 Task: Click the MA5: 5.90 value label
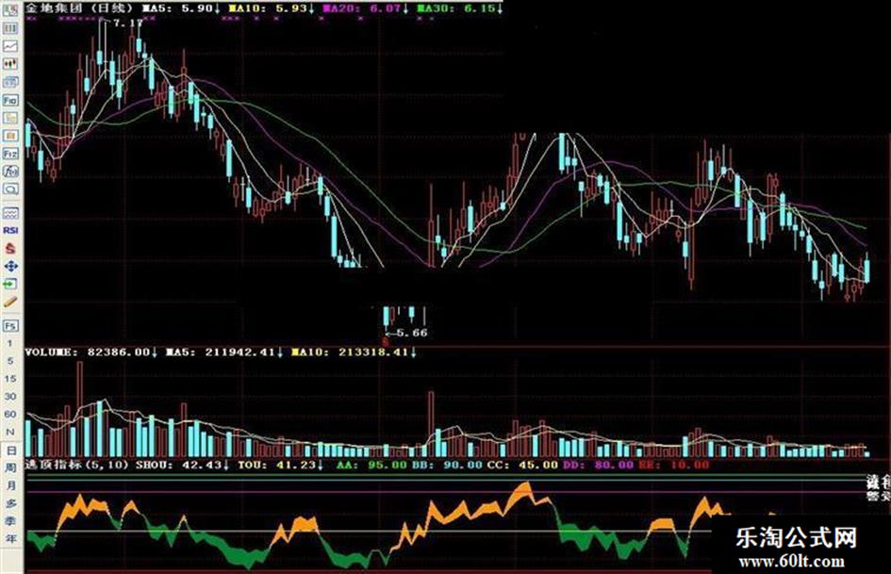(181, 8)
